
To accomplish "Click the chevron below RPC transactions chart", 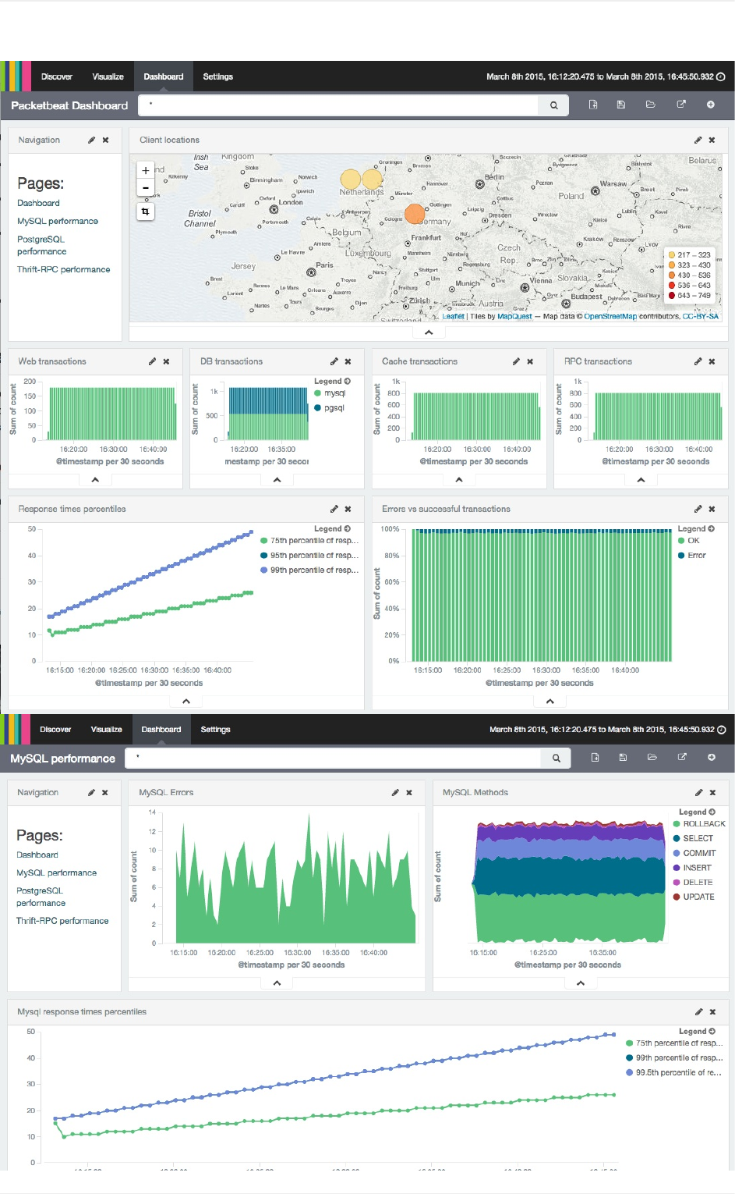I will 641,480.
